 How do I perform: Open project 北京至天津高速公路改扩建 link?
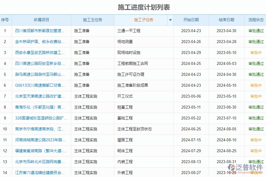click(x=40, y=96)
